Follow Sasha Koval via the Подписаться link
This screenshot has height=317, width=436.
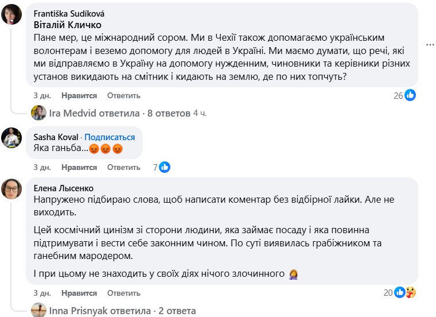(x=110, y=137)
